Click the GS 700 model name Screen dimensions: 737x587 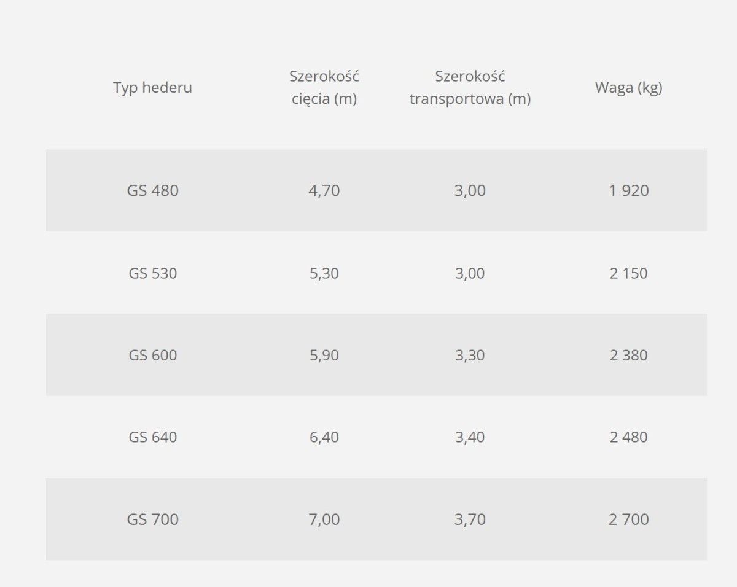pos(153,519)
